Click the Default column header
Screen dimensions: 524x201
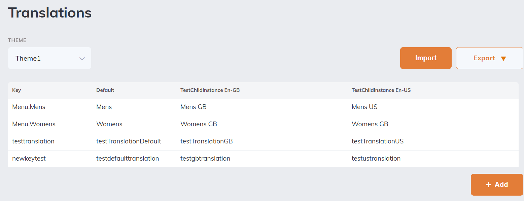tap(105, 90)
